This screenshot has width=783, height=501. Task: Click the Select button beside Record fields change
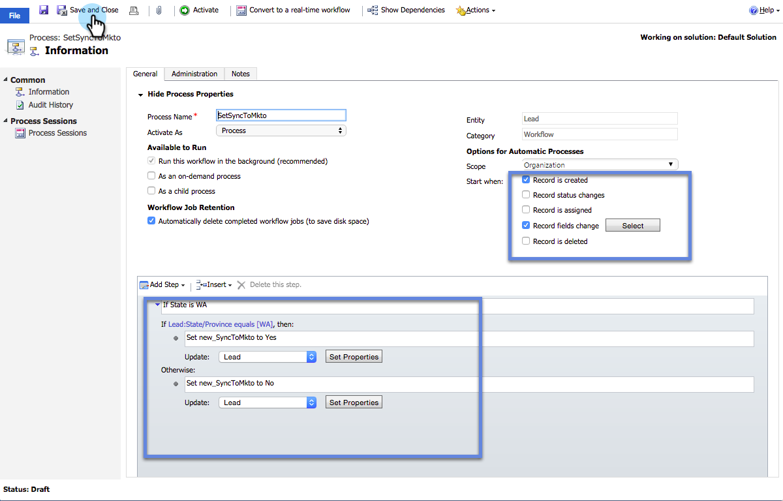[x=632, y=226]
